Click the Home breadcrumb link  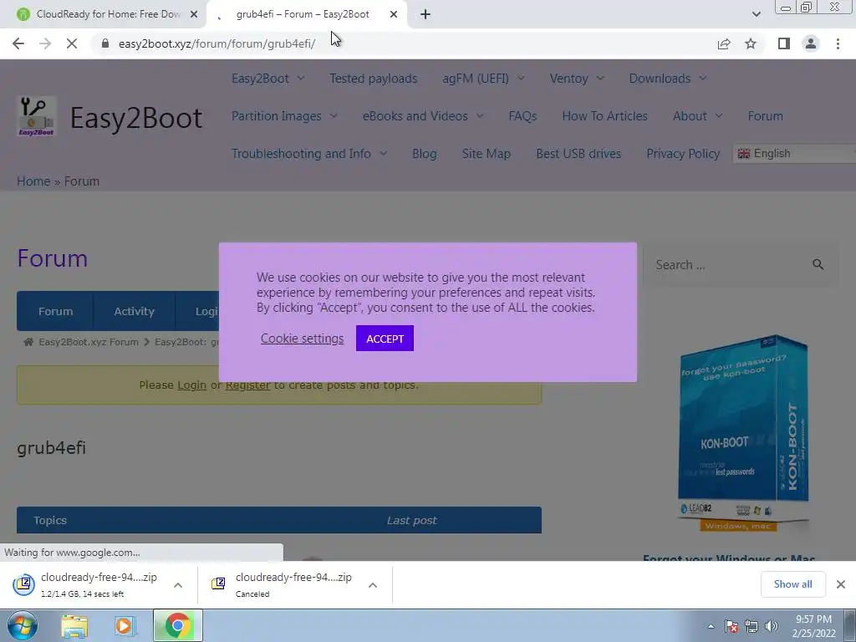[x=33, y=181]
